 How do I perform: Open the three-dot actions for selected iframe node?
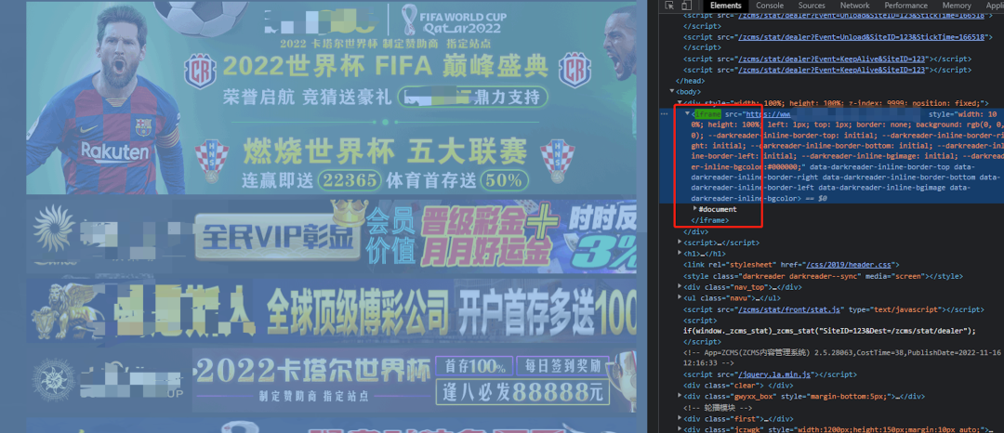(664, 113)
